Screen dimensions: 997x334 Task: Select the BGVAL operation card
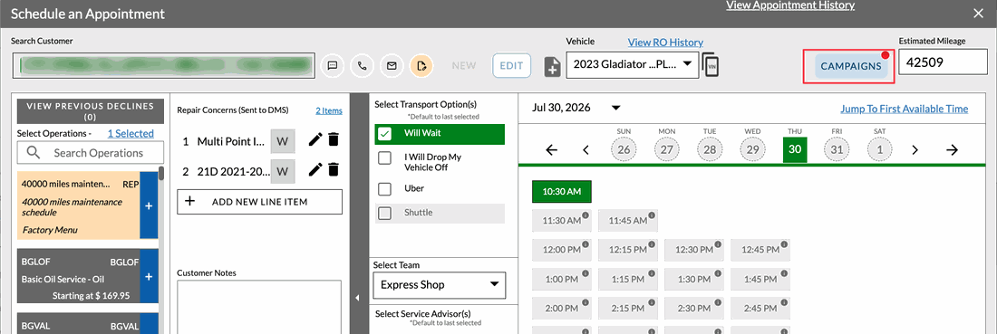[78, 324]
